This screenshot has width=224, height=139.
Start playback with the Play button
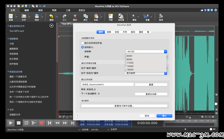tap(11, 123)
